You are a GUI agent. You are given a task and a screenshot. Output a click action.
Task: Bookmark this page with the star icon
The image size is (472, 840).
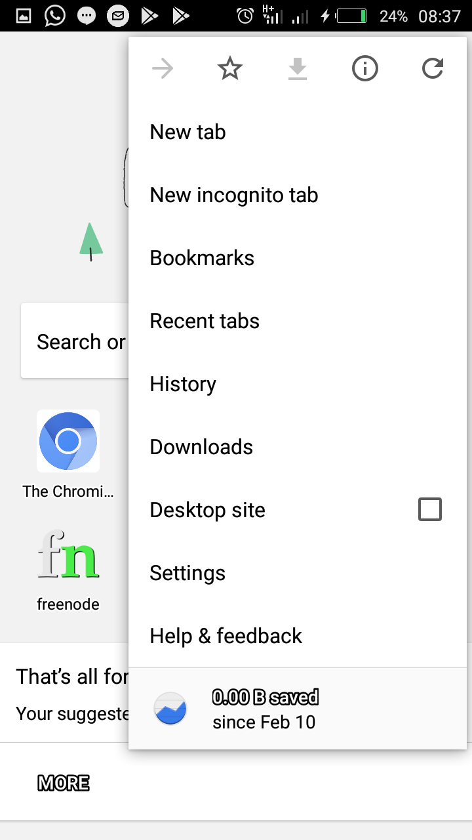230,68
